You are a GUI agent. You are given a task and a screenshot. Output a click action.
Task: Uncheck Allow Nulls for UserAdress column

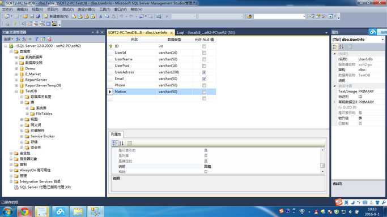tap(204, 72)
